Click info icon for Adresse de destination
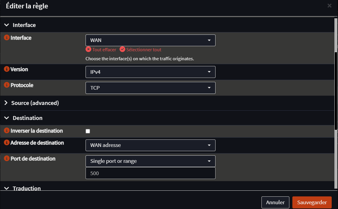 [x=7, y=142]
